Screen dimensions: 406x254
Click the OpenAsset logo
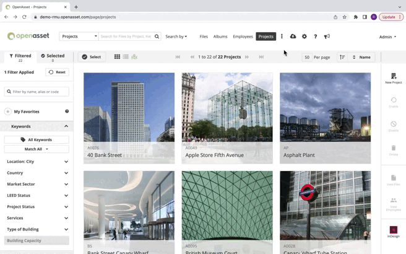click(28, 36)
